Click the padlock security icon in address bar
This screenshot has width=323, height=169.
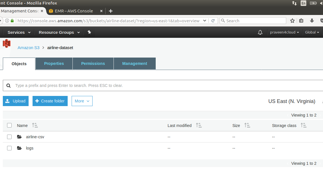[12, 20]
